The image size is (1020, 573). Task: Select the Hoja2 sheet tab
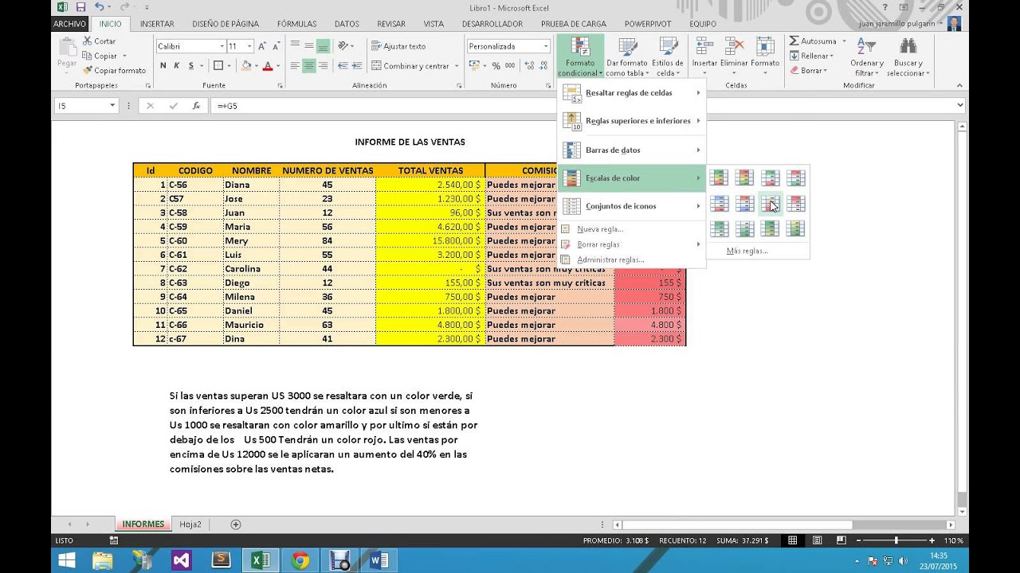[x=190, y=524]
